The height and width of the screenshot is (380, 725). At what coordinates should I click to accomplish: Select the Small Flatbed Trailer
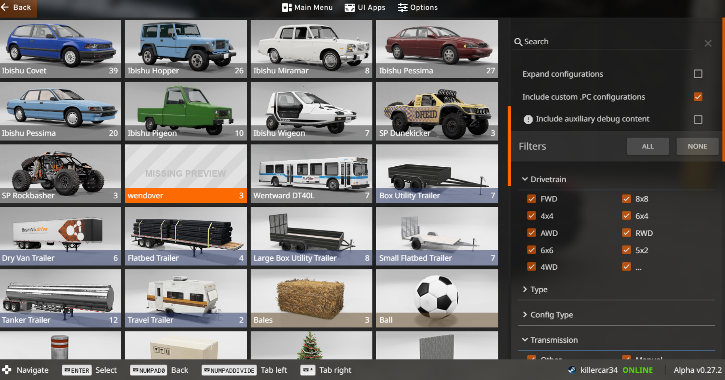[437, 236]
